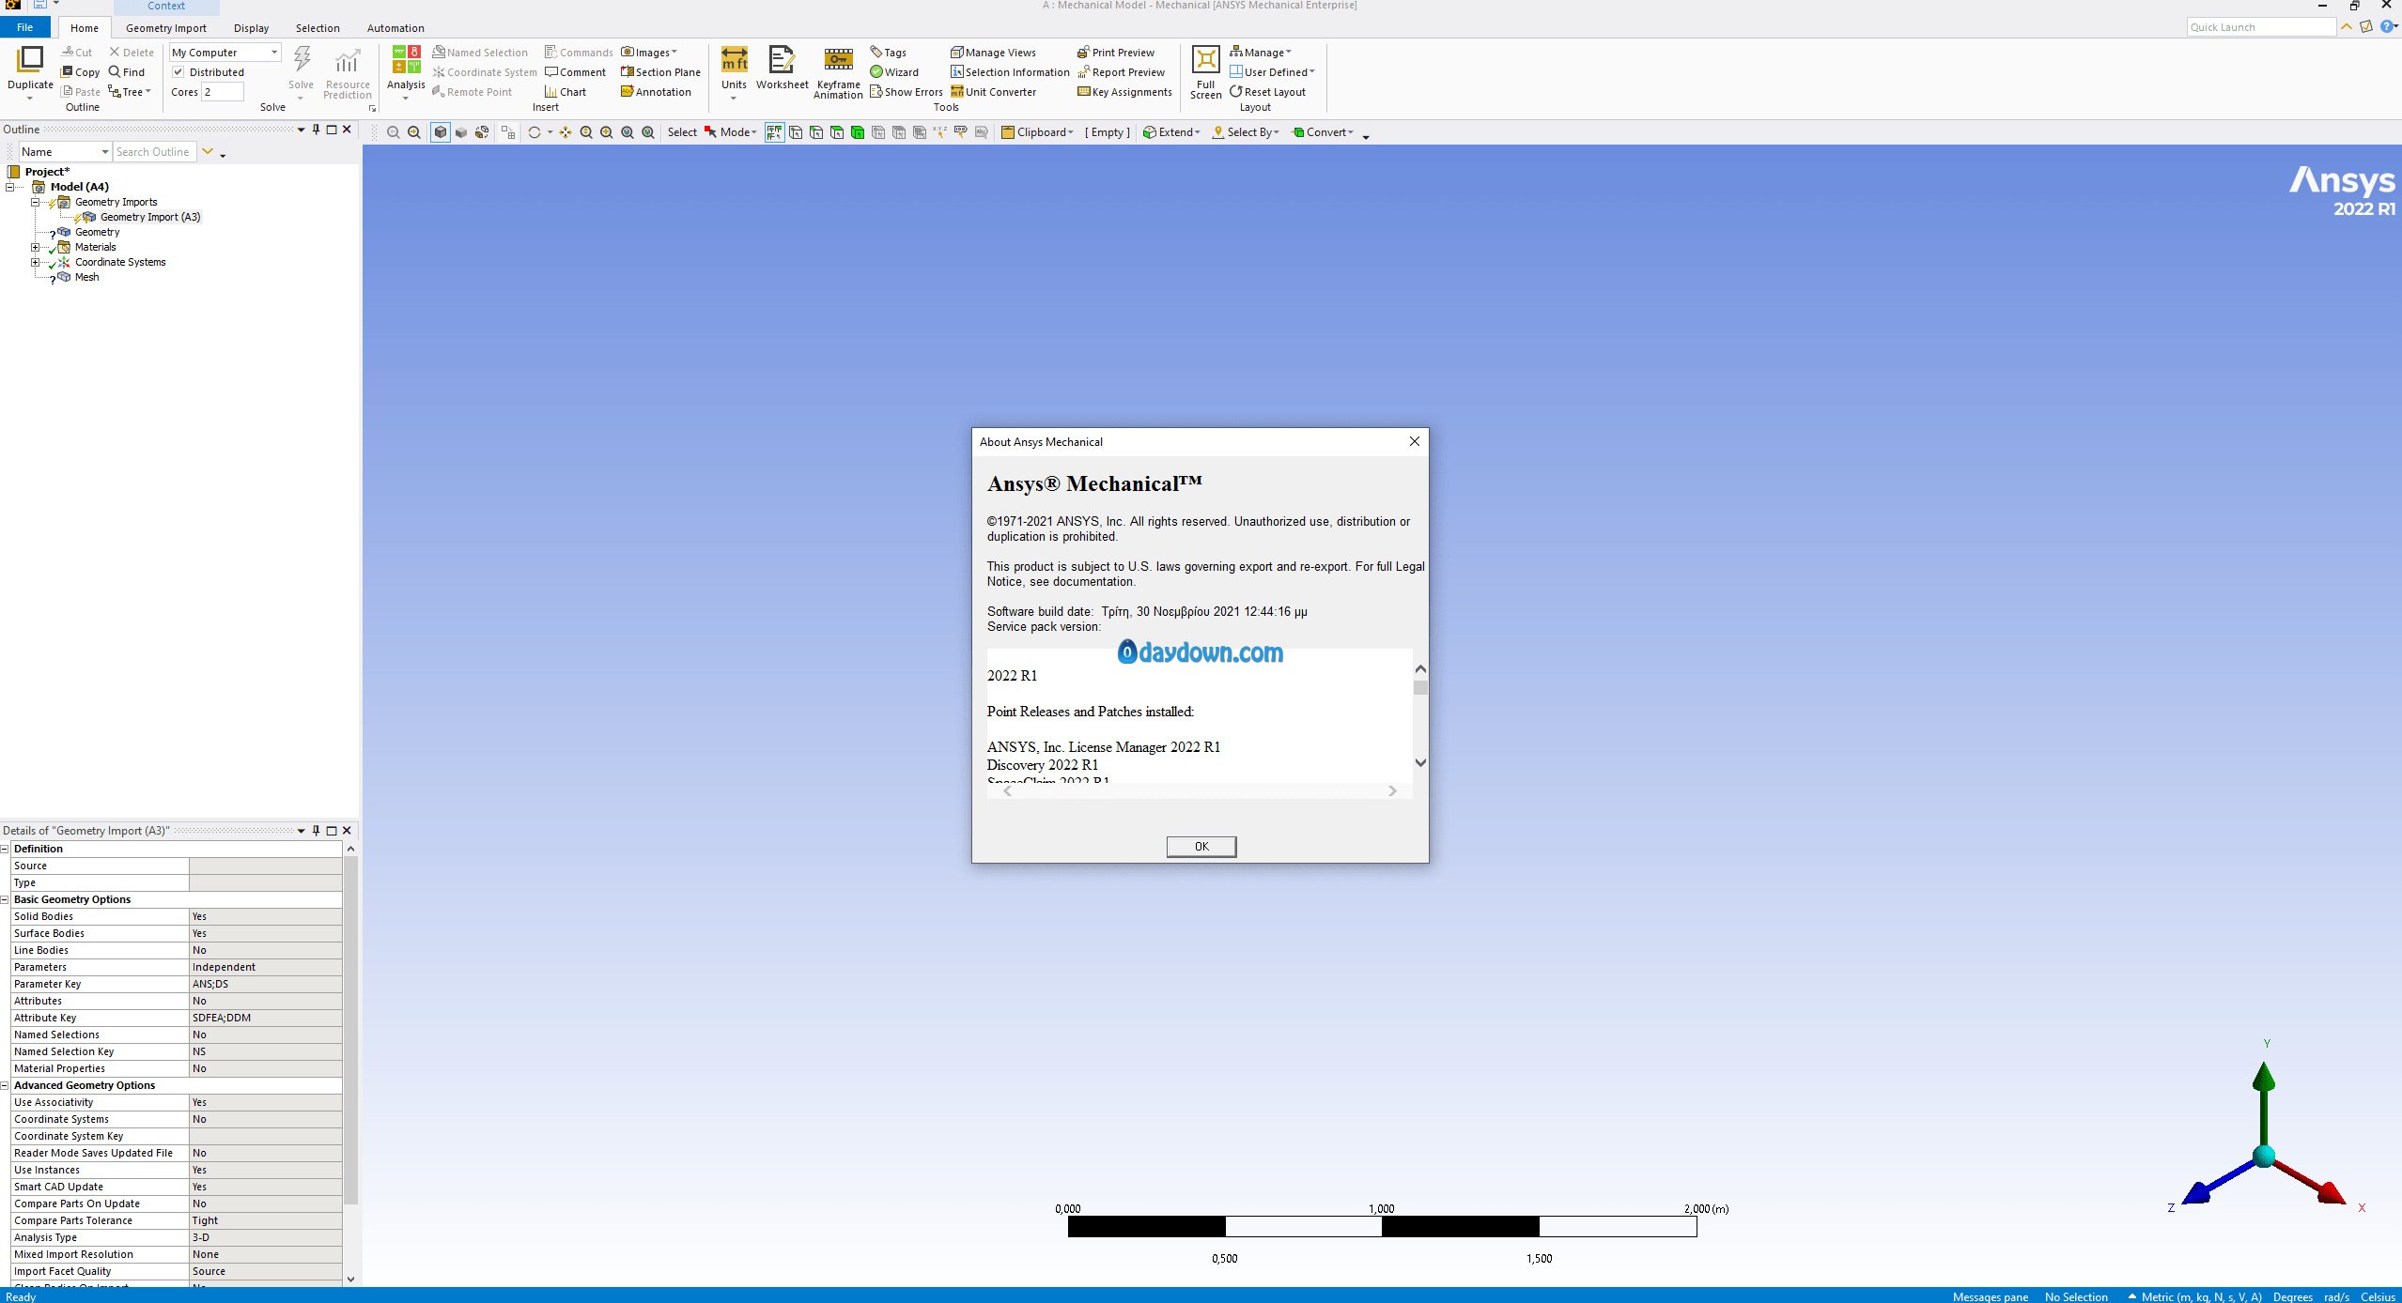Insert a Chart
This screenshot has width=2402, height=1303.
coord(566,92)
